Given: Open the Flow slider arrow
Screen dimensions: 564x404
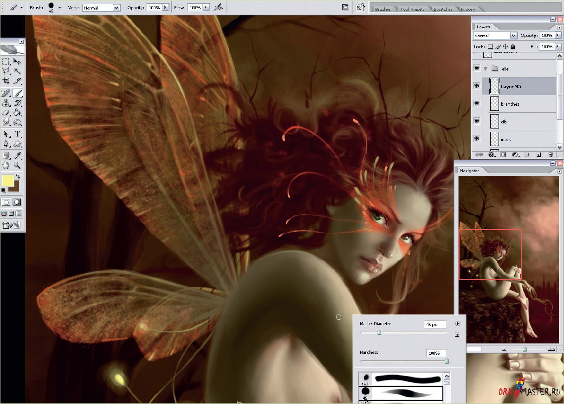Looking at the screenshot, I should pyautogui.click(x=206, y=7).
